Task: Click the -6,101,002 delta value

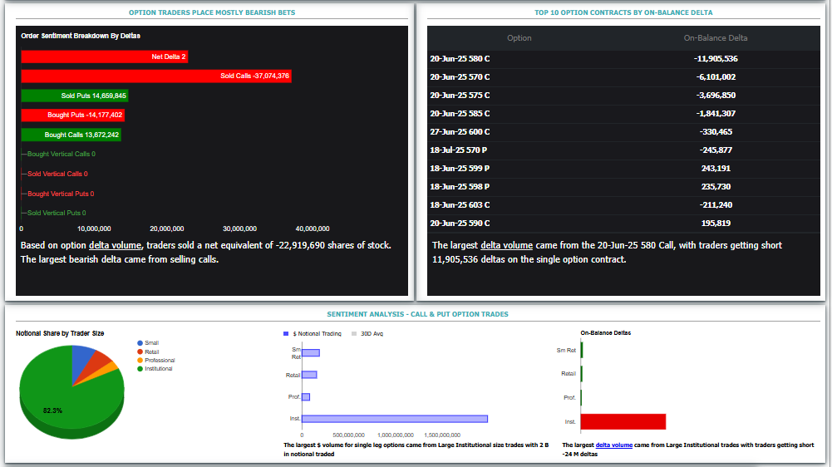Action: pos(716,77)
